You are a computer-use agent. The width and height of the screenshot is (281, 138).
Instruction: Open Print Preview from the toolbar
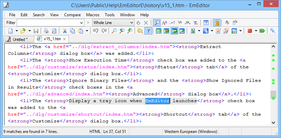coord(54,31)
